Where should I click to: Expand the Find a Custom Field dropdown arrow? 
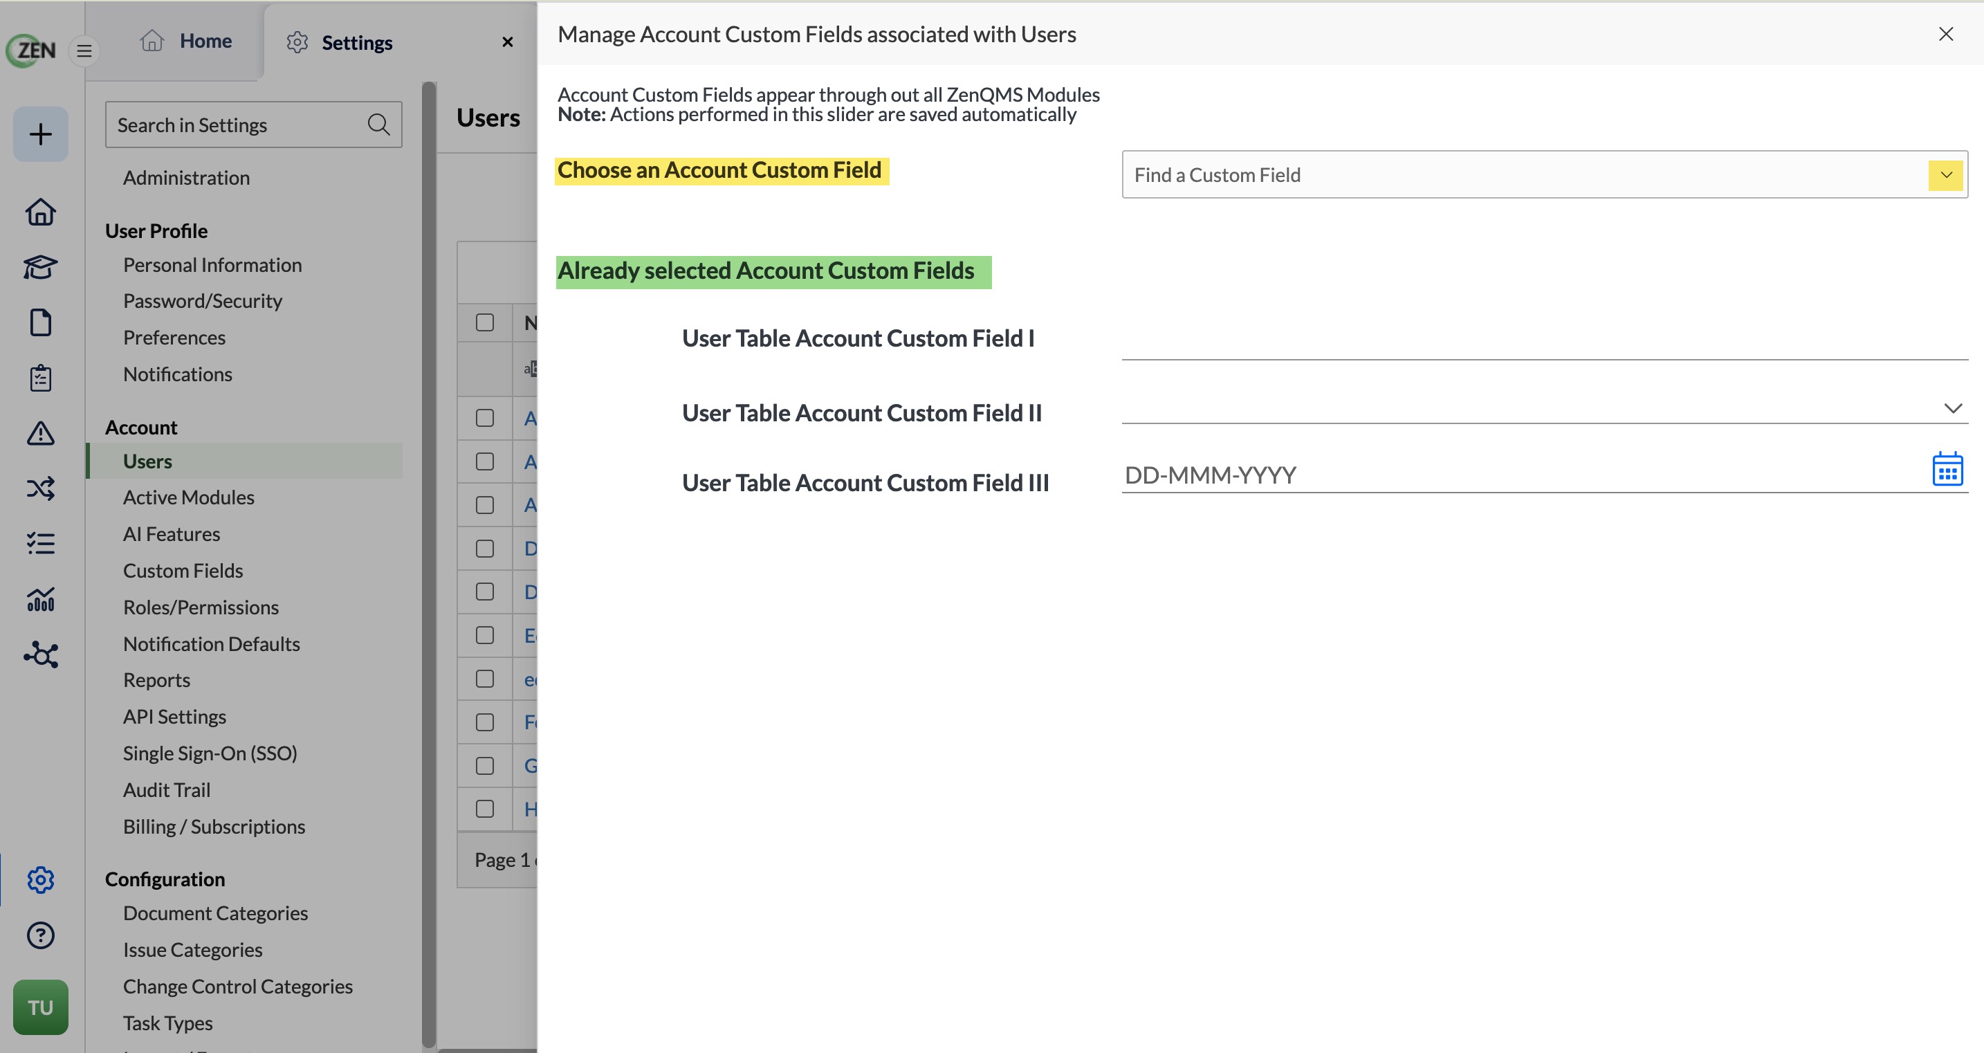pyautogui.click(x=1945, y=175)
